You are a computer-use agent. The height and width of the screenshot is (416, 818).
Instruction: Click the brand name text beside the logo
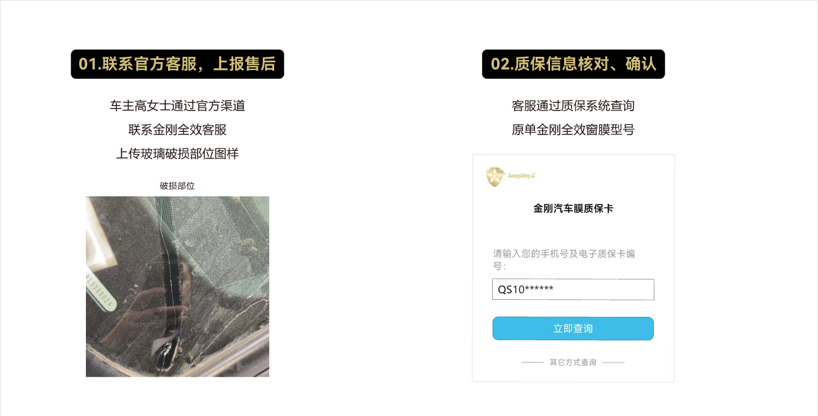pos(522,177)
